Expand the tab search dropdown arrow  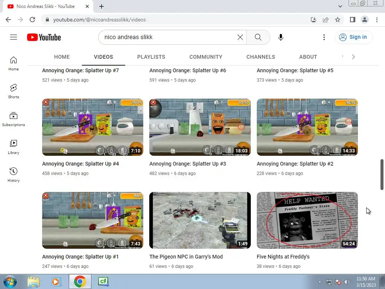click(x=340, y=6)
